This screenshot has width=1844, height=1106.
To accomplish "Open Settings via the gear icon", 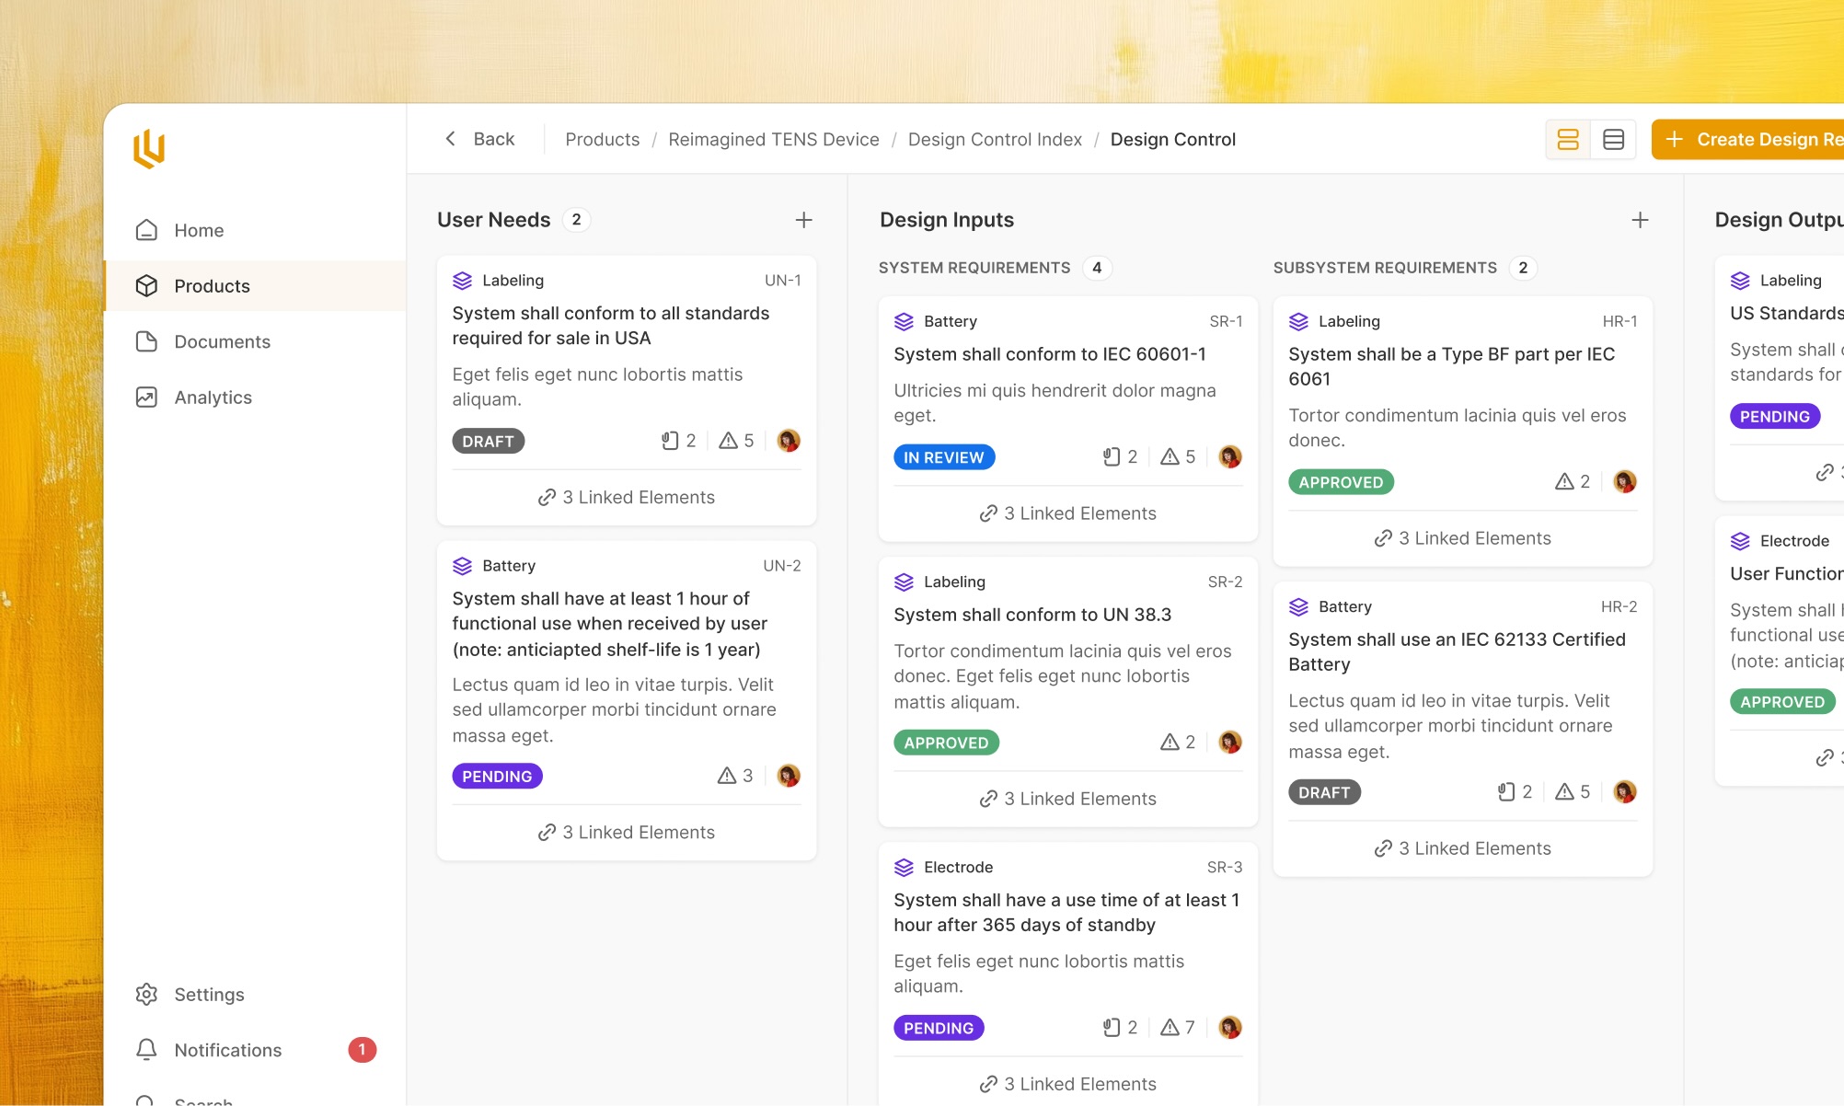I will (x=146, y=995).
